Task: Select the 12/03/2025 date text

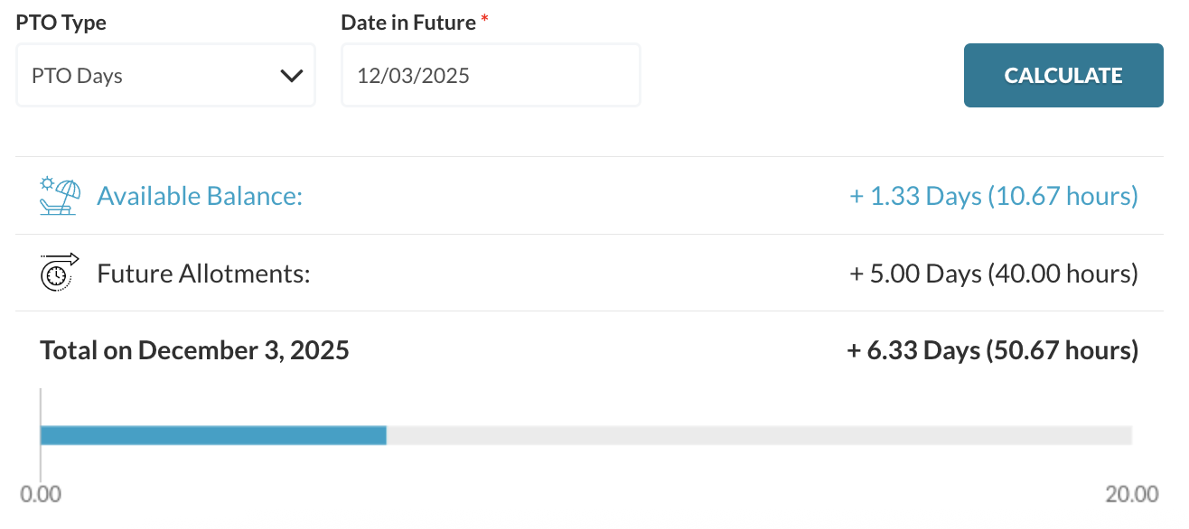Action: pos(413,76)
